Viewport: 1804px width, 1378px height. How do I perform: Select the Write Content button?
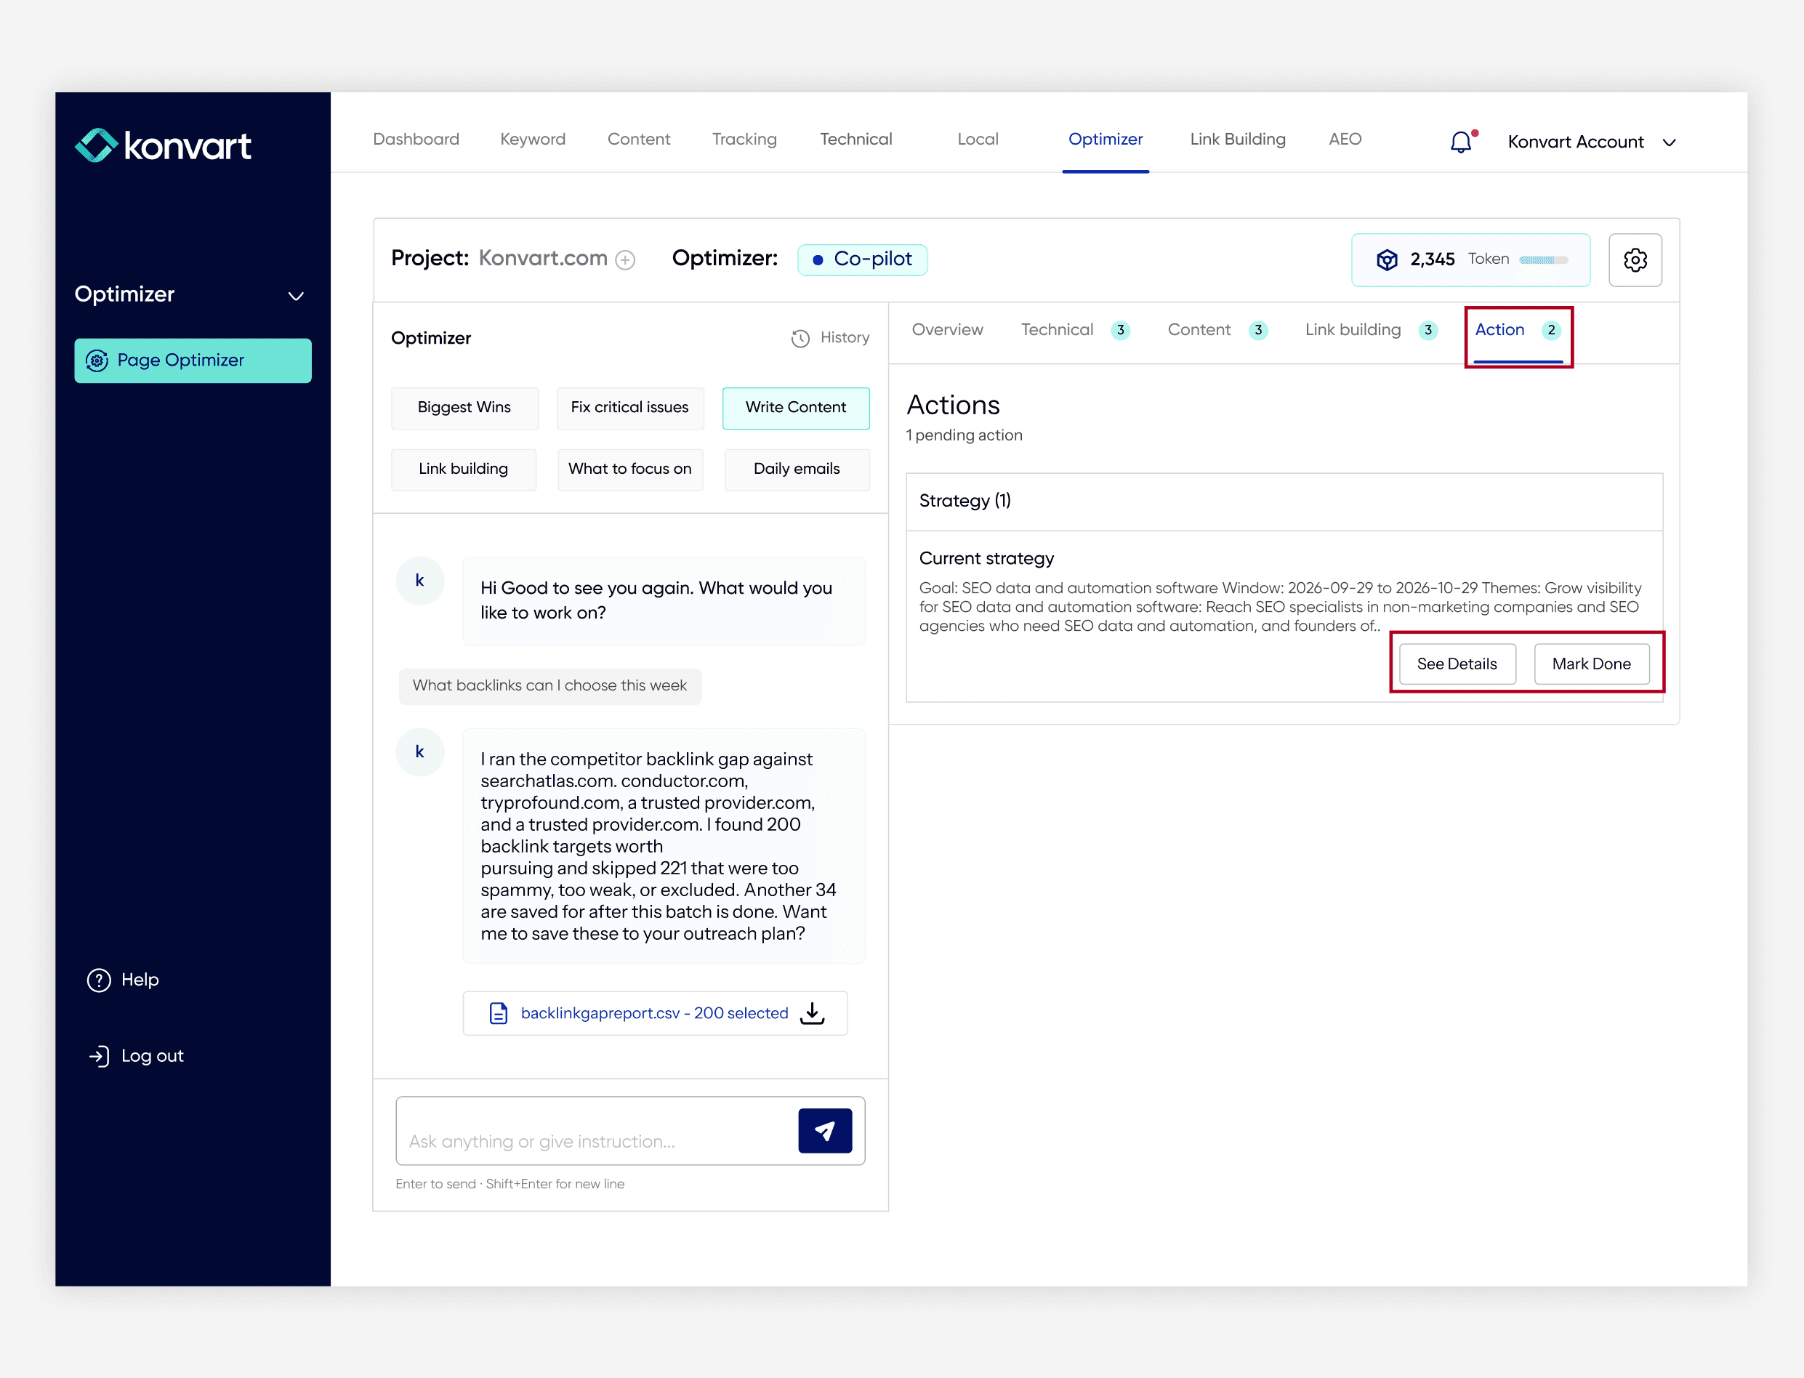(796, 408)
